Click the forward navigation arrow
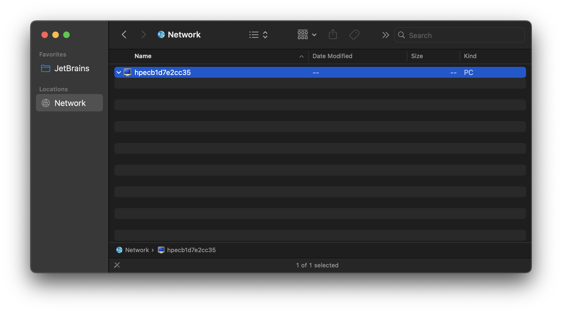 [143, 35]
